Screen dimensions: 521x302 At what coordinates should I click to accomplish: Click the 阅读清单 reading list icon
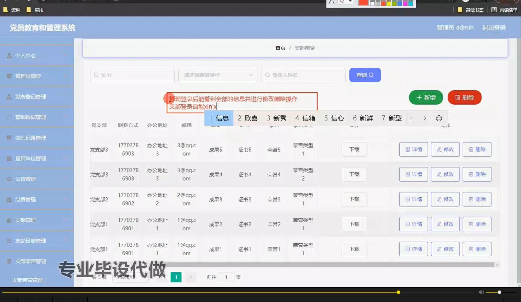pyautogui.click(x=494, y=10)
